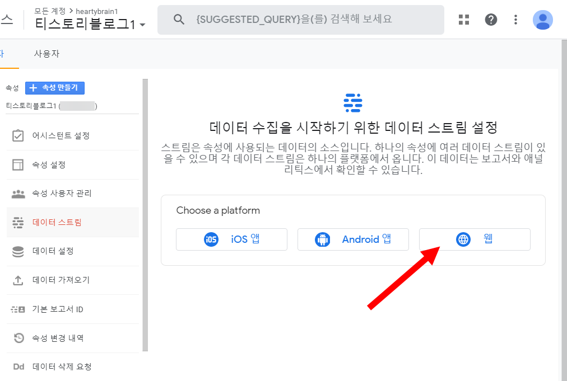The image size is (567, 381).
Task: Click the Dd icon for 데이터 삭제 요청
Action: click(x=18, y=367)
